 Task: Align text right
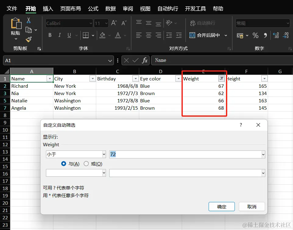[158, 35]
